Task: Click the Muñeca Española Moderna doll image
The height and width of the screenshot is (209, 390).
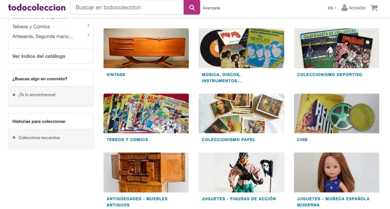Action: 336,172
